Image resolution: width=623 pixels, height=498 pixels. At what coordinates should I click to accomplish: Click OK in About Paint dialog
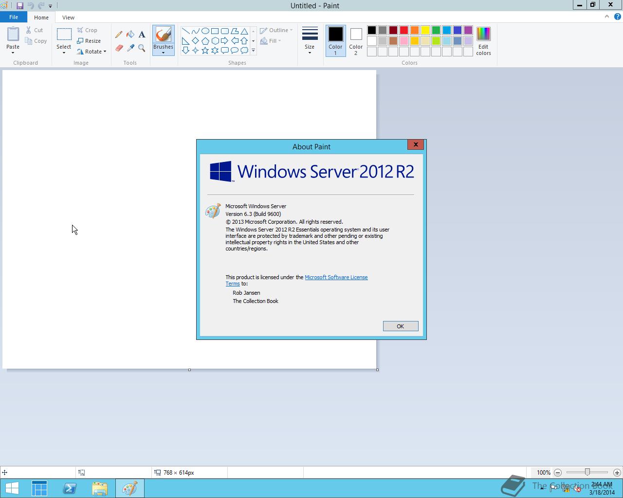pyautogui.click(x=401, y=326)
